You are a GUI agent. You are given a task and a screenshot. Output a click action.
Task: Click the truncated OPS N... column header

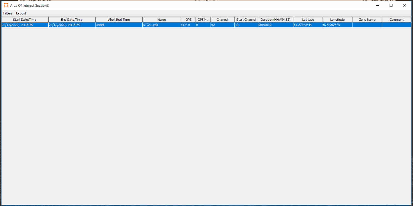click(x=203, y=20)
